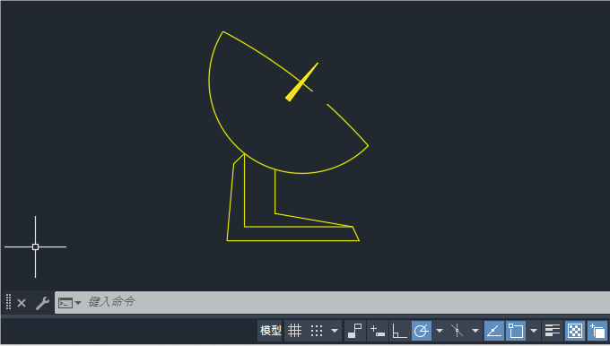Click the infer constraints icon
The height and width of the screenshot is (346, 610).
point(355,331)
